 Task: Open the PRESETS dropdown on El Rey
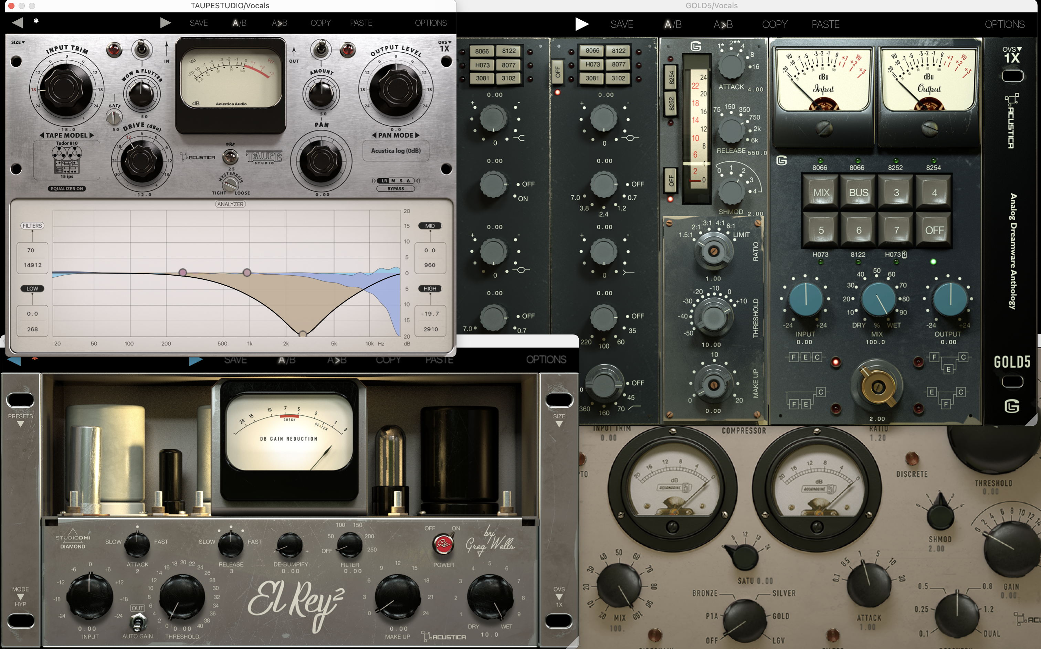[x=20, y=420]
